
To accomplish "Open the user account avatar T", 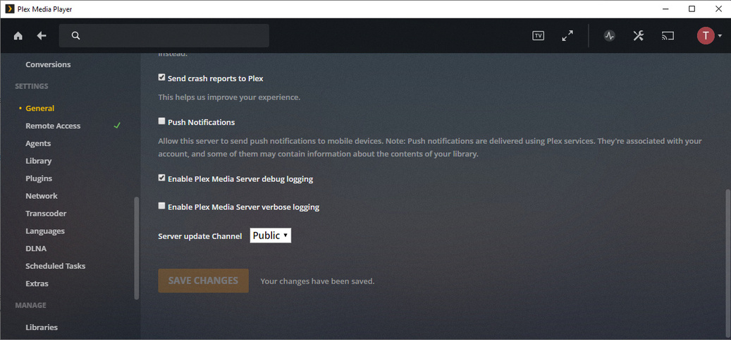I will click(x=706, y=36).
